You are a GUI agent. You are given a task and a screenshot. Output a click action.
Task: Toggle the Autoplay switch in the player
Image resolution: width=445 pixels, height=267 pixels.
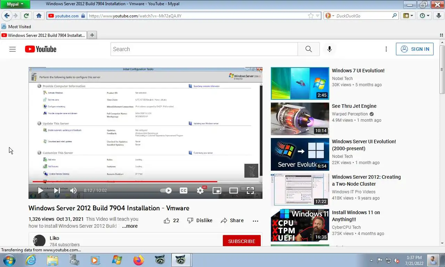pyautogui.click(x=166, y=190)
